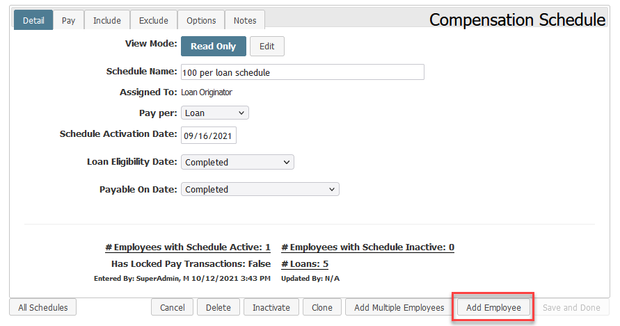This screenshot has height=326, width=620.
Task: Clone this compensation schedule
Action: (322, 307)
